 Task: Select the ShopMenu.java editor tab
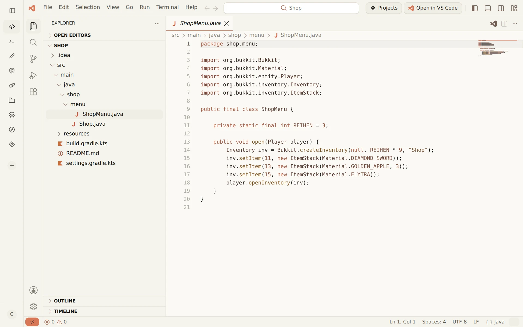tap(200, 23)
